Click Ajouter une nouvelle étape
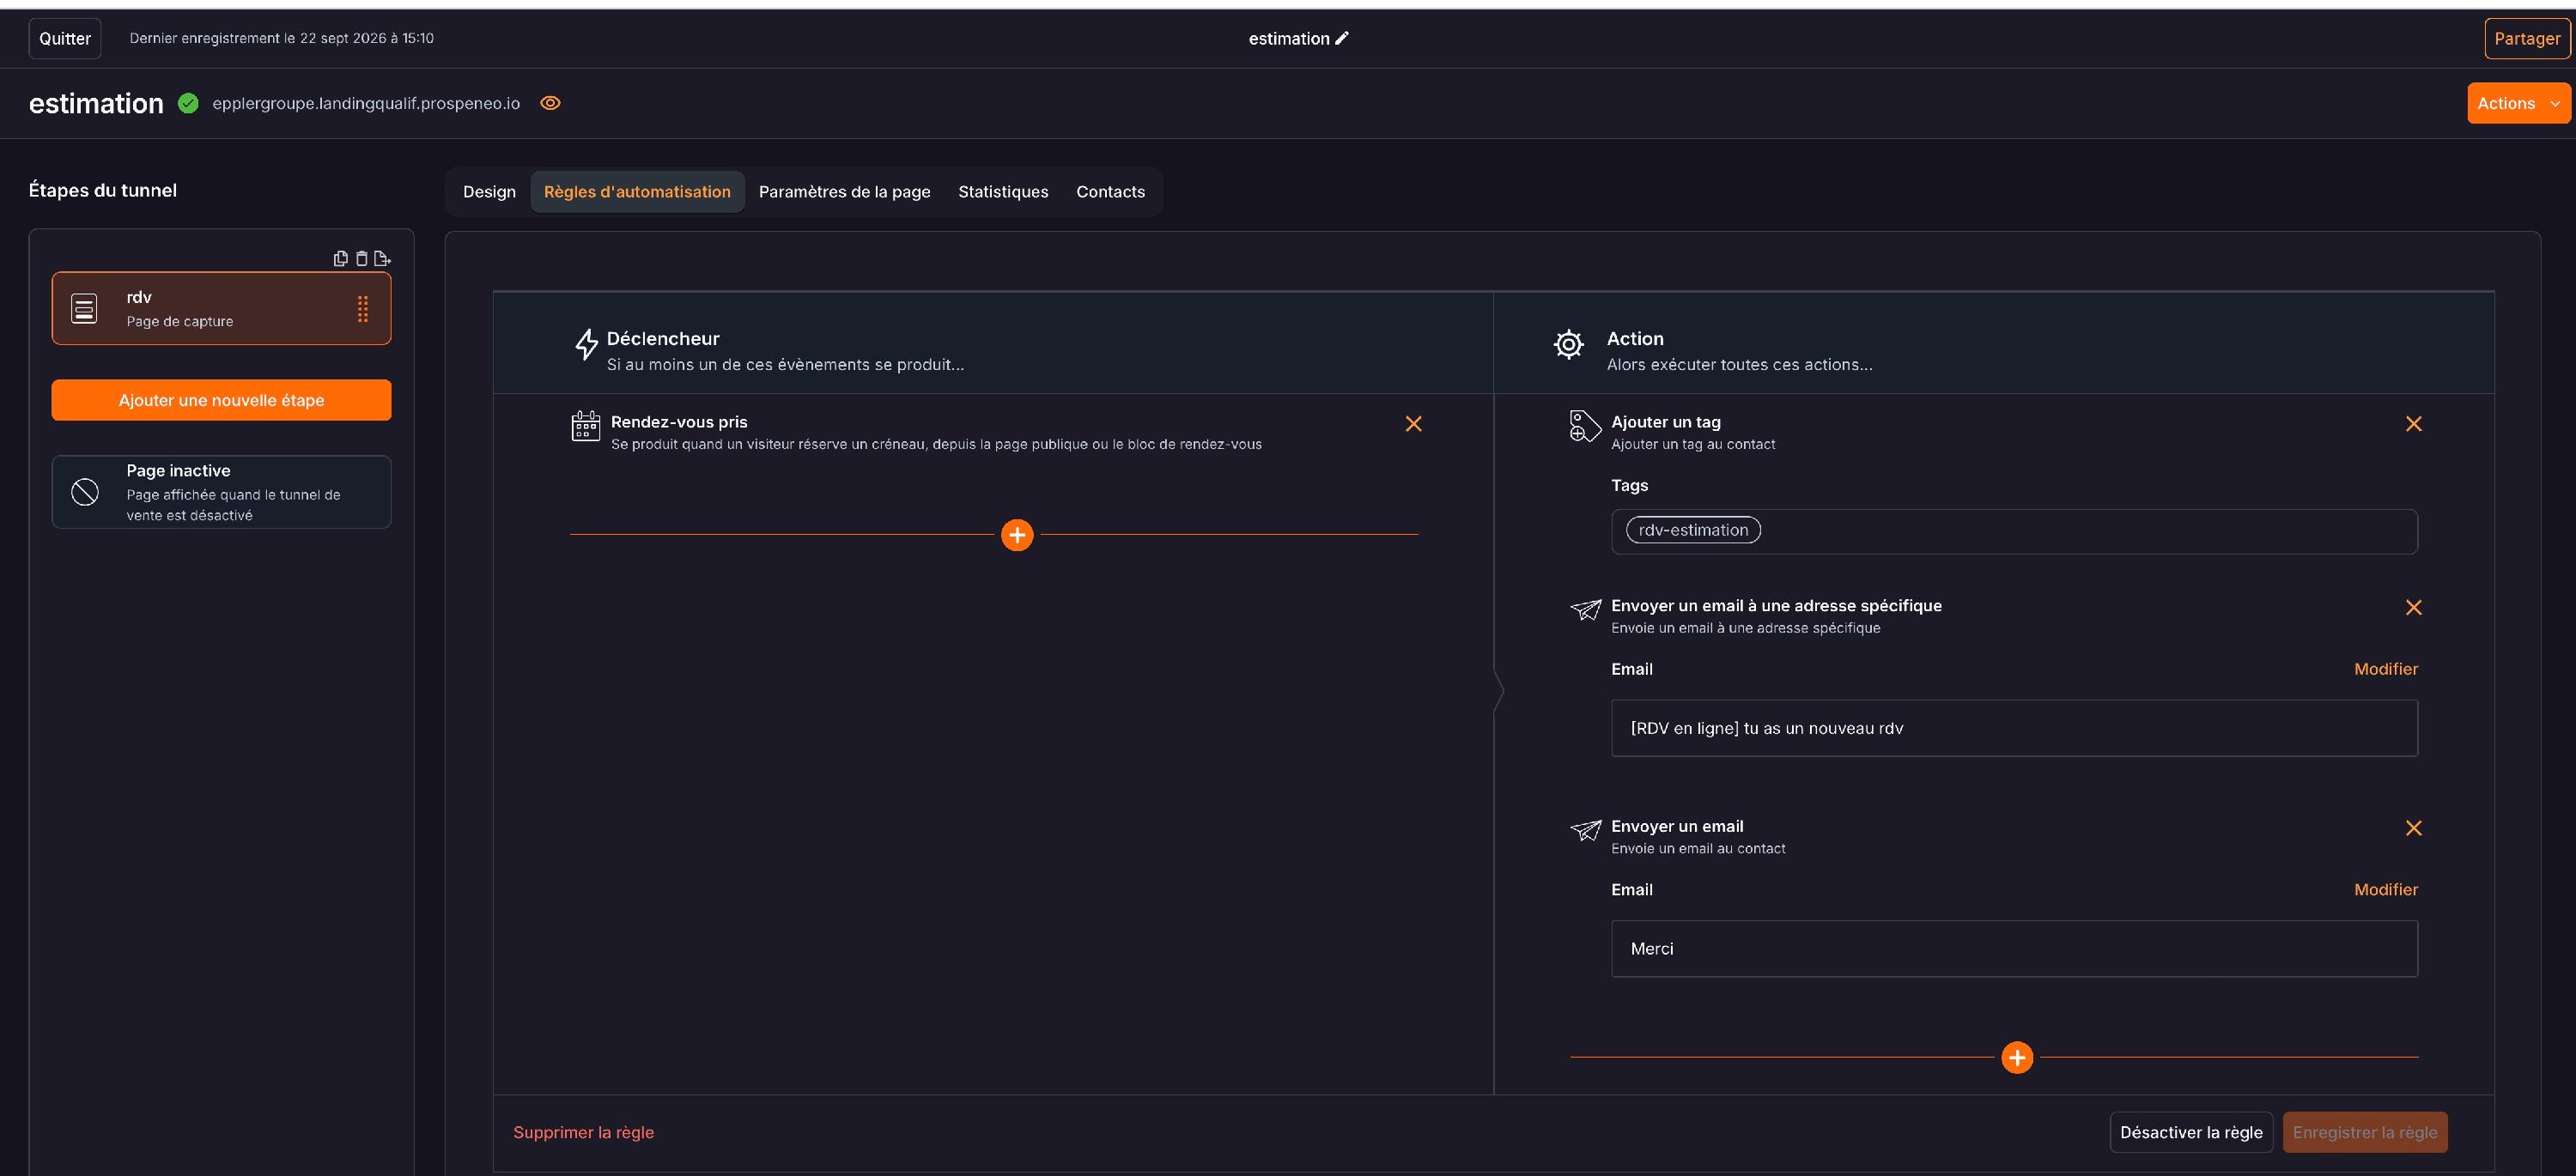Viewport: 2576px width, 1176px height. [221, 400]
